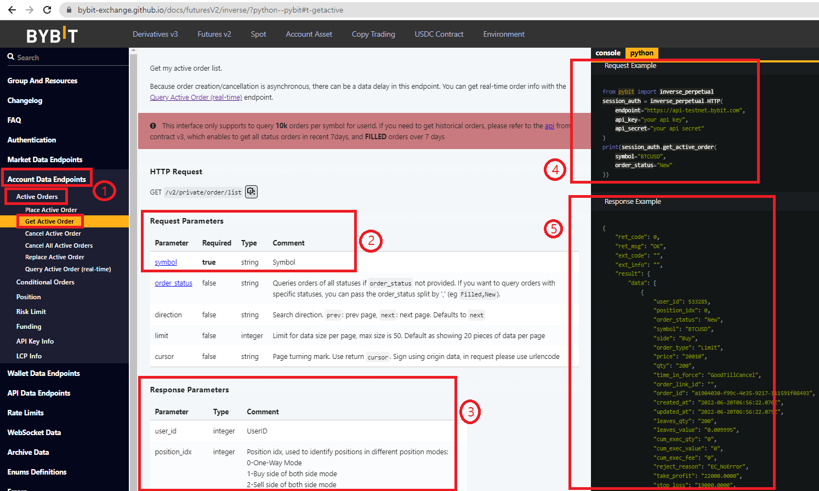Open the Account Asset section
The image size is (819, 491).
309,34
